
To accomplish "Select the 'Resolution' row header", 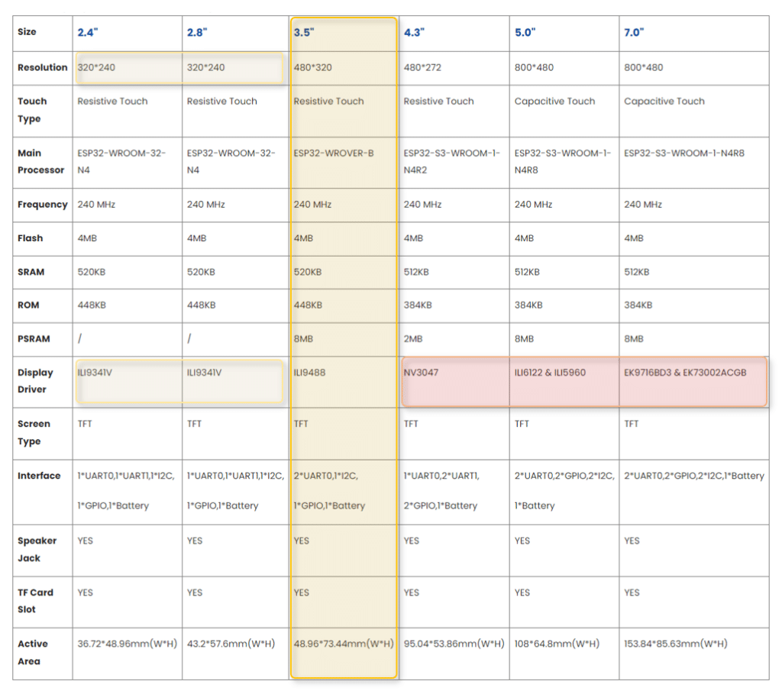I will click(x=43, y=67).
